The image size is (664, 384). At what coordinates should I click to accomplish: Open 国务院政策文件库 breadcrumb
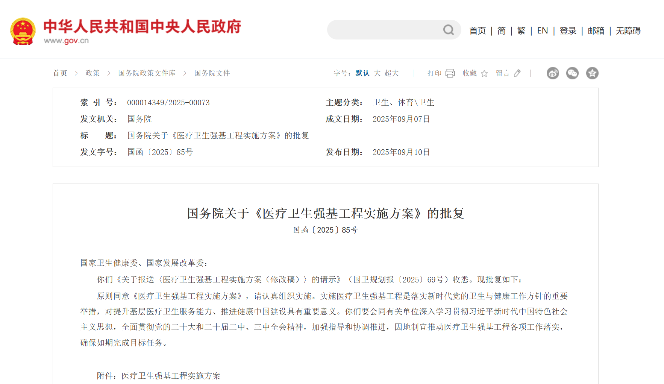(147, 73)
